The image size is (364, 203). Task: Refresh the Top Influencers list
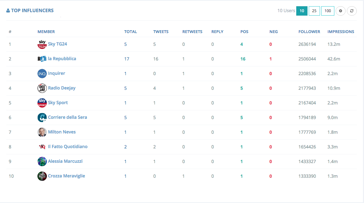click(352, 11)
